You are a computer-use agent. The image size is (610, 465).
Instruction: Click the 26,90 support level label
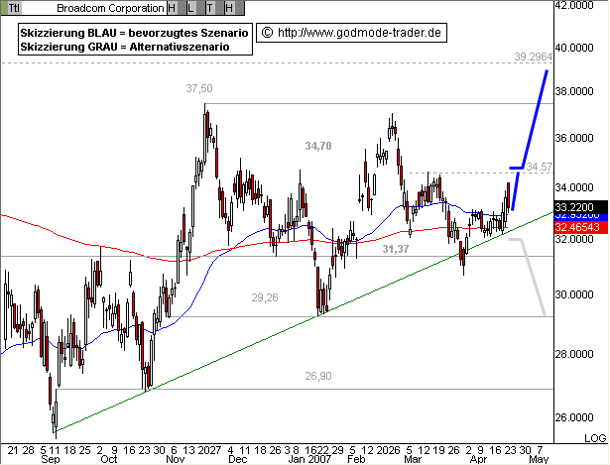click(315, 376)
